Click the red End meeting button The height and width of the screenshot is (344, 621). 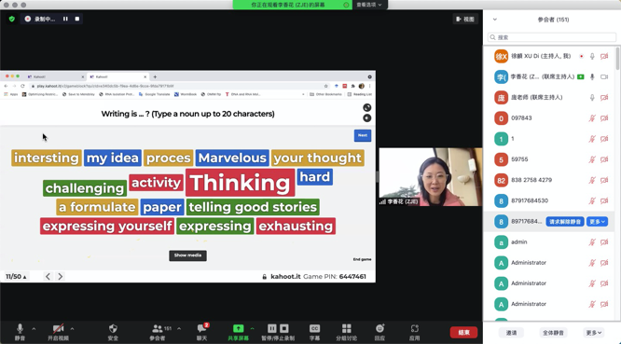pos(463,332)
